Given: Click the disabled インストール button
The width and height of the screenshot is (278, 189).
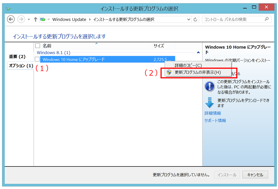Looking at the screenshot, I should point(227,175).
